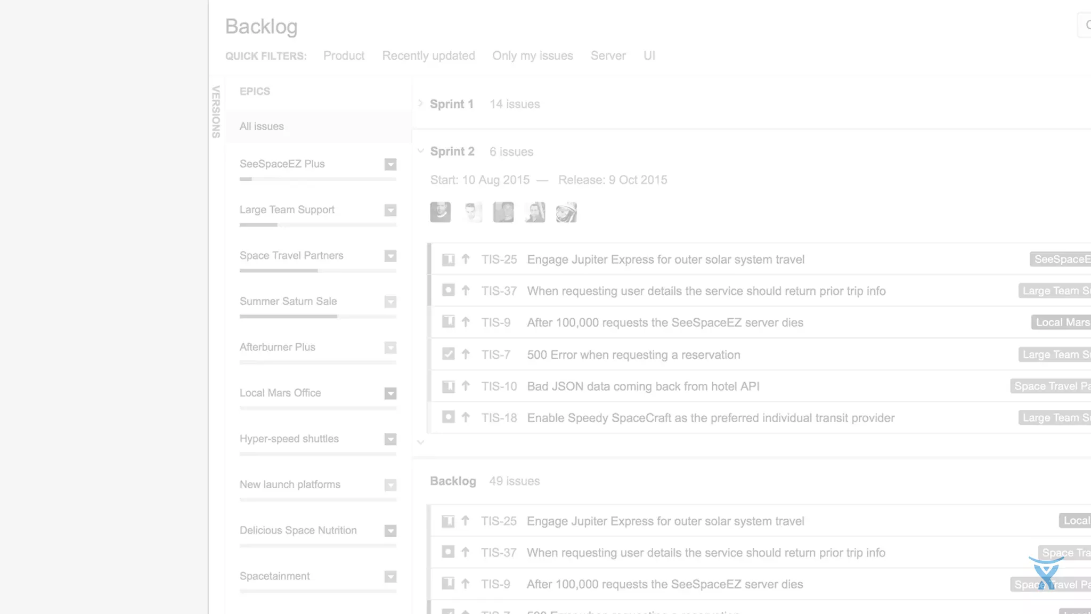Click first assignee avatar in Sprint 2

click(x=440, y=212)
